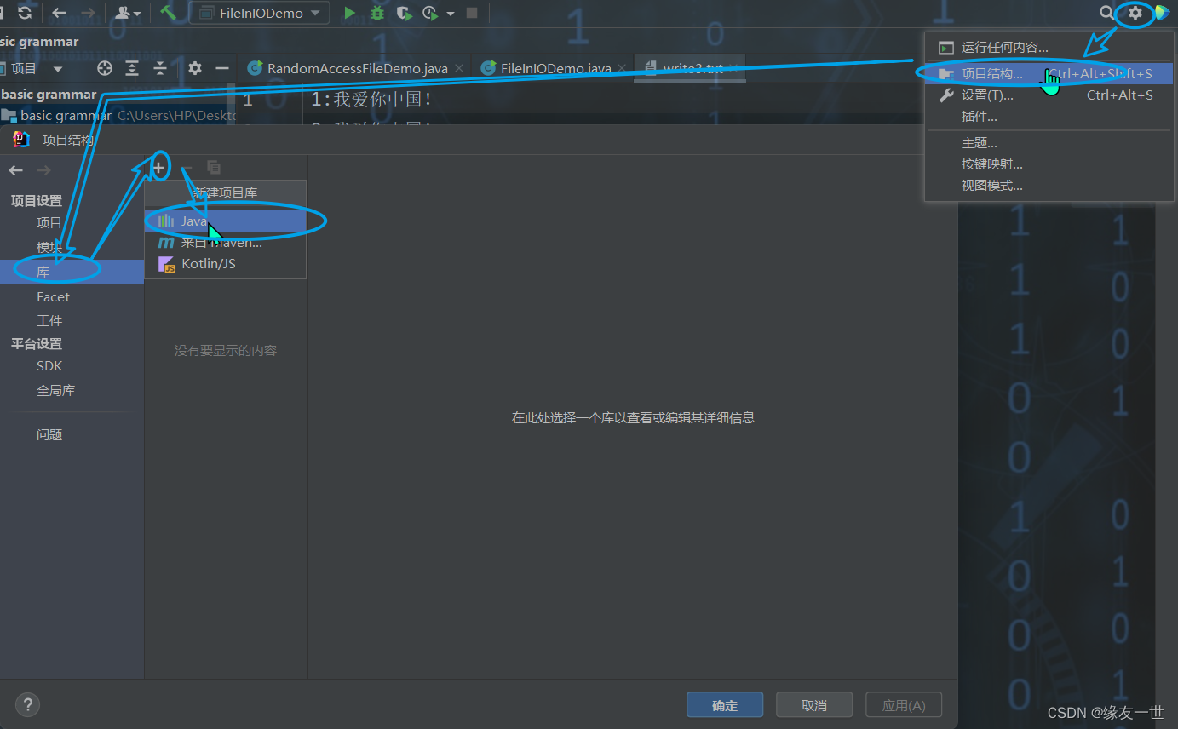This screenshot has height=729, width=1178.
Task: Select Java in 新建项目库 popup
Action: click(225, 221)
